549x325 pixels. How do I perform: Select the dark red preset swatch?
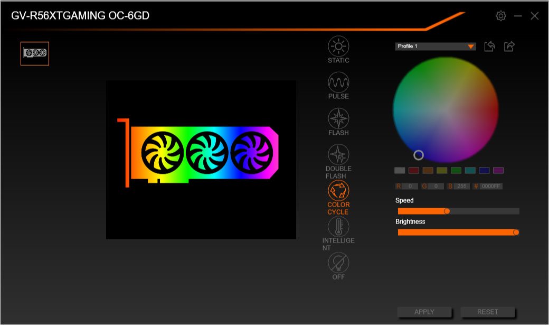click(x=413, y=170)
